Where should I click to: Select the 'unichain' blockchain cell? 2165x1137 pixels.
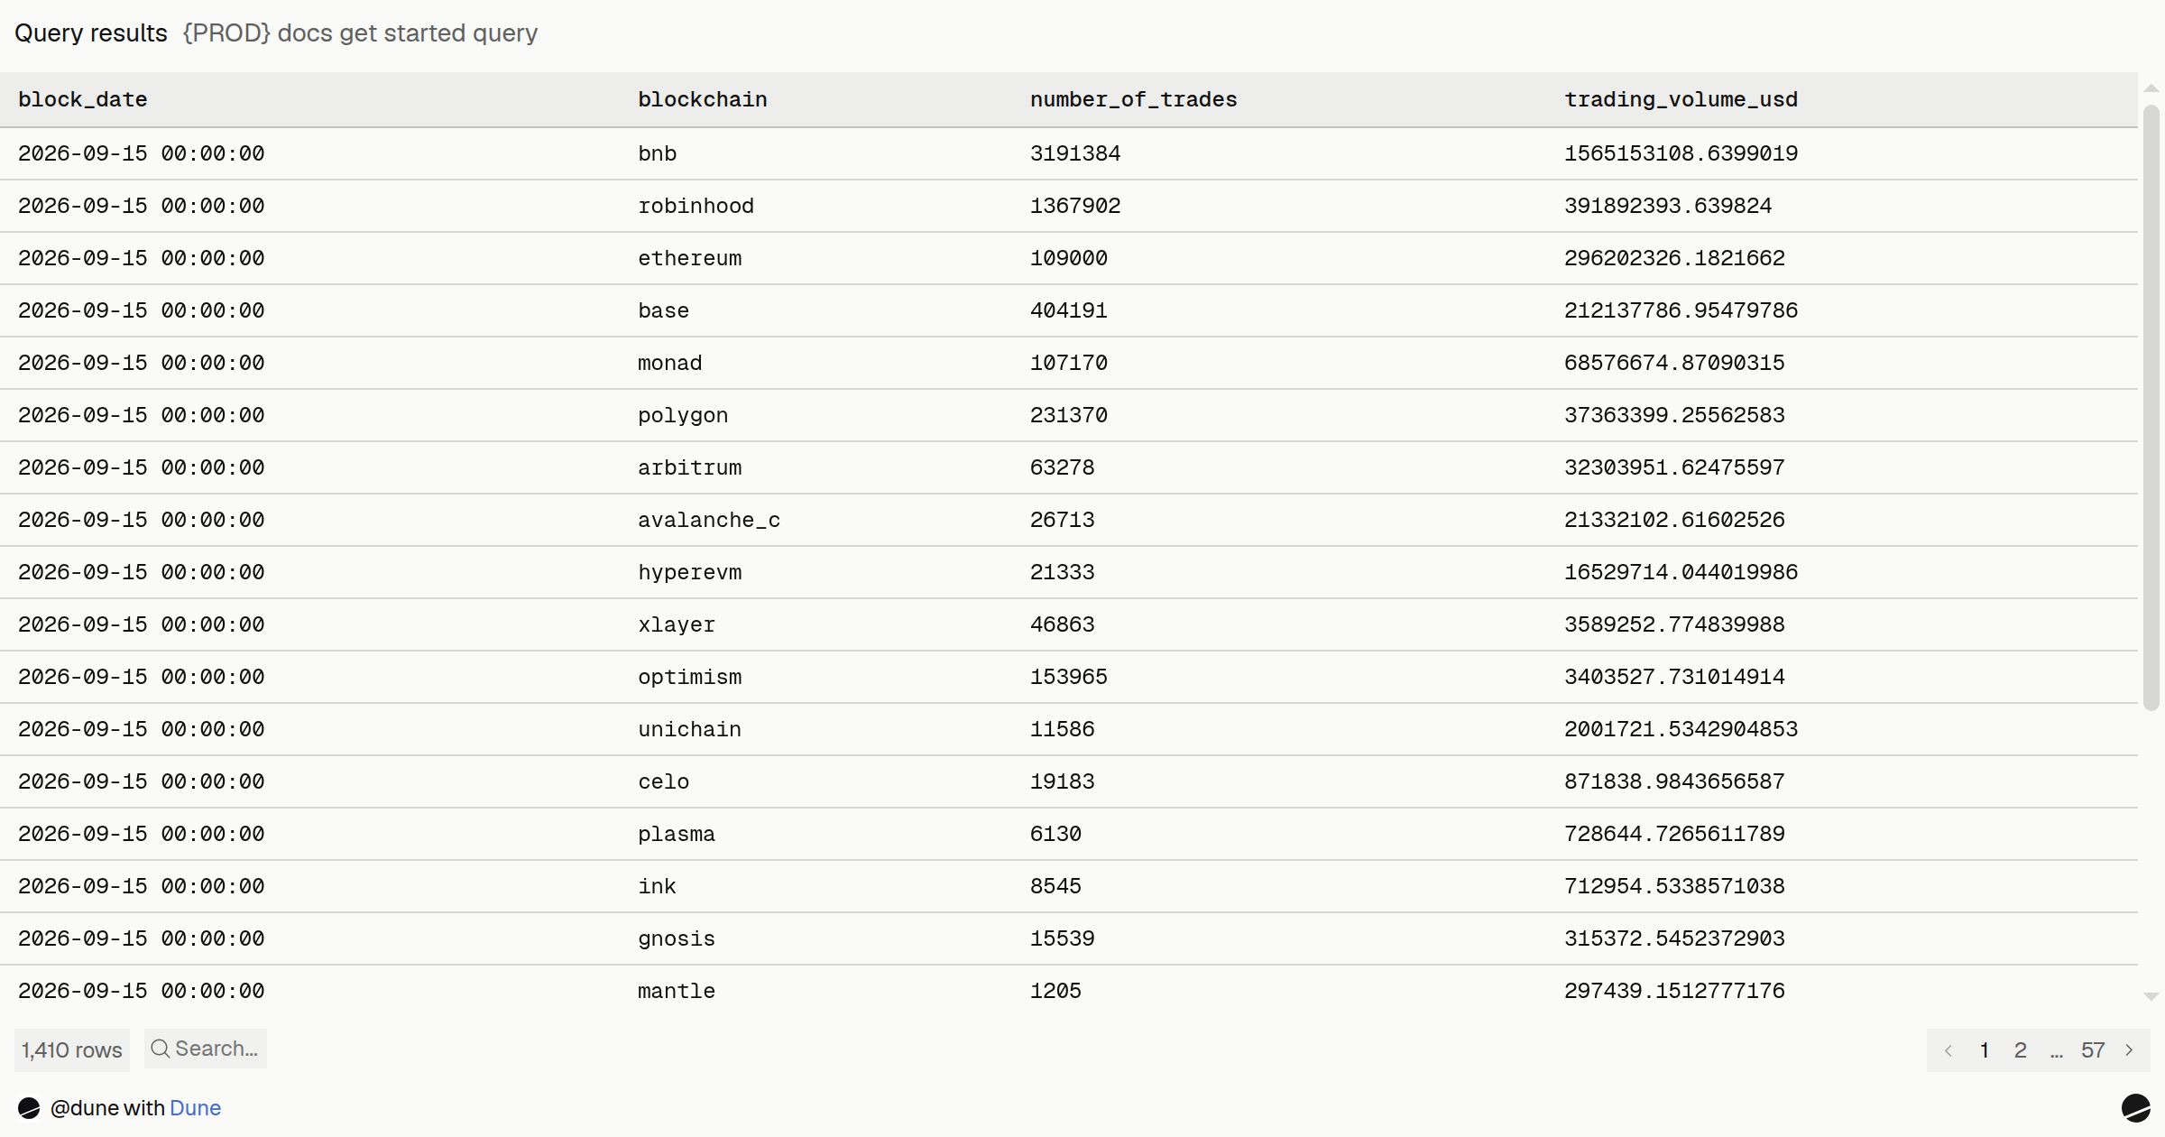(x=690, y=729)
